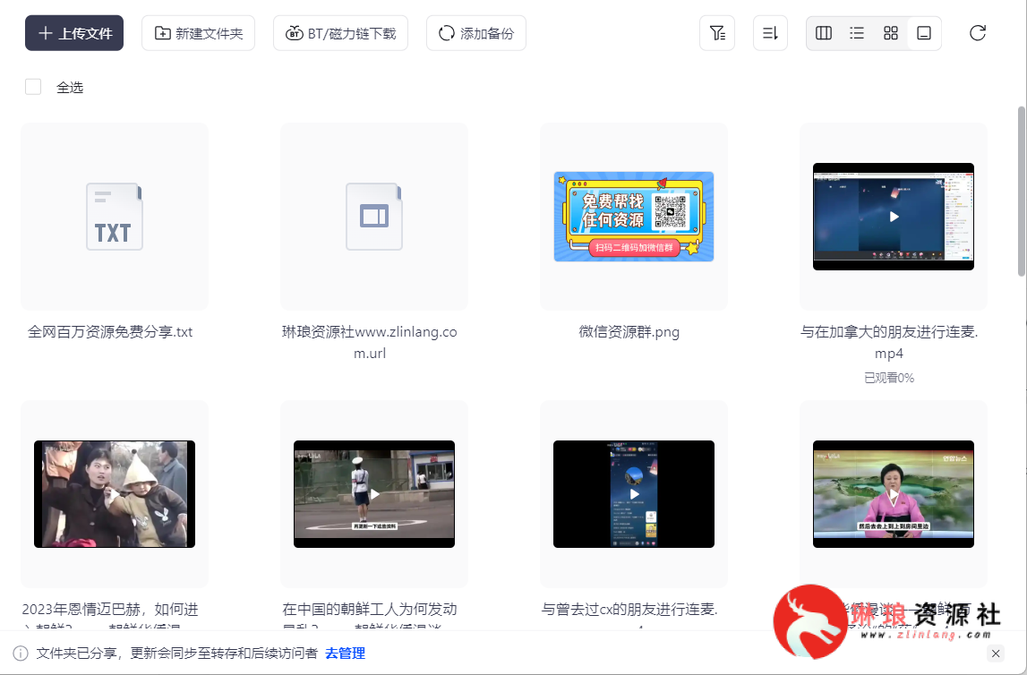Create a folder with 新建文件夹
This screenshot has height=675, width=1027.
[x=199, y=33]
